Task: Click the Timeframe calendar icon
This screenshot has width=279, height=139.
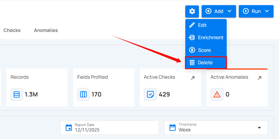Action: tap(172, 128)
